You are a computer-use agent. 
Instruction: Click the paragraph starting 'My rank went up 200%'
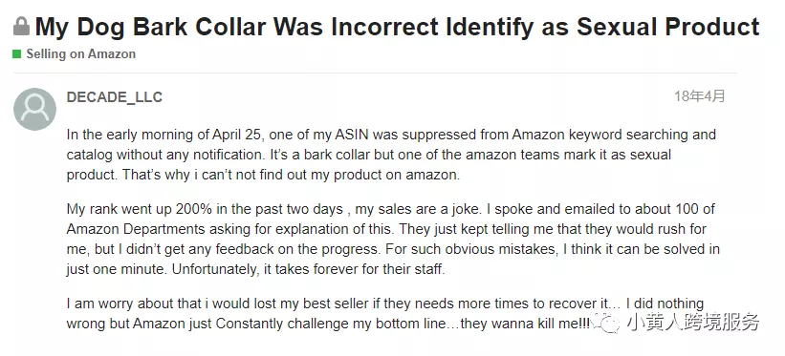click(394, 239)
